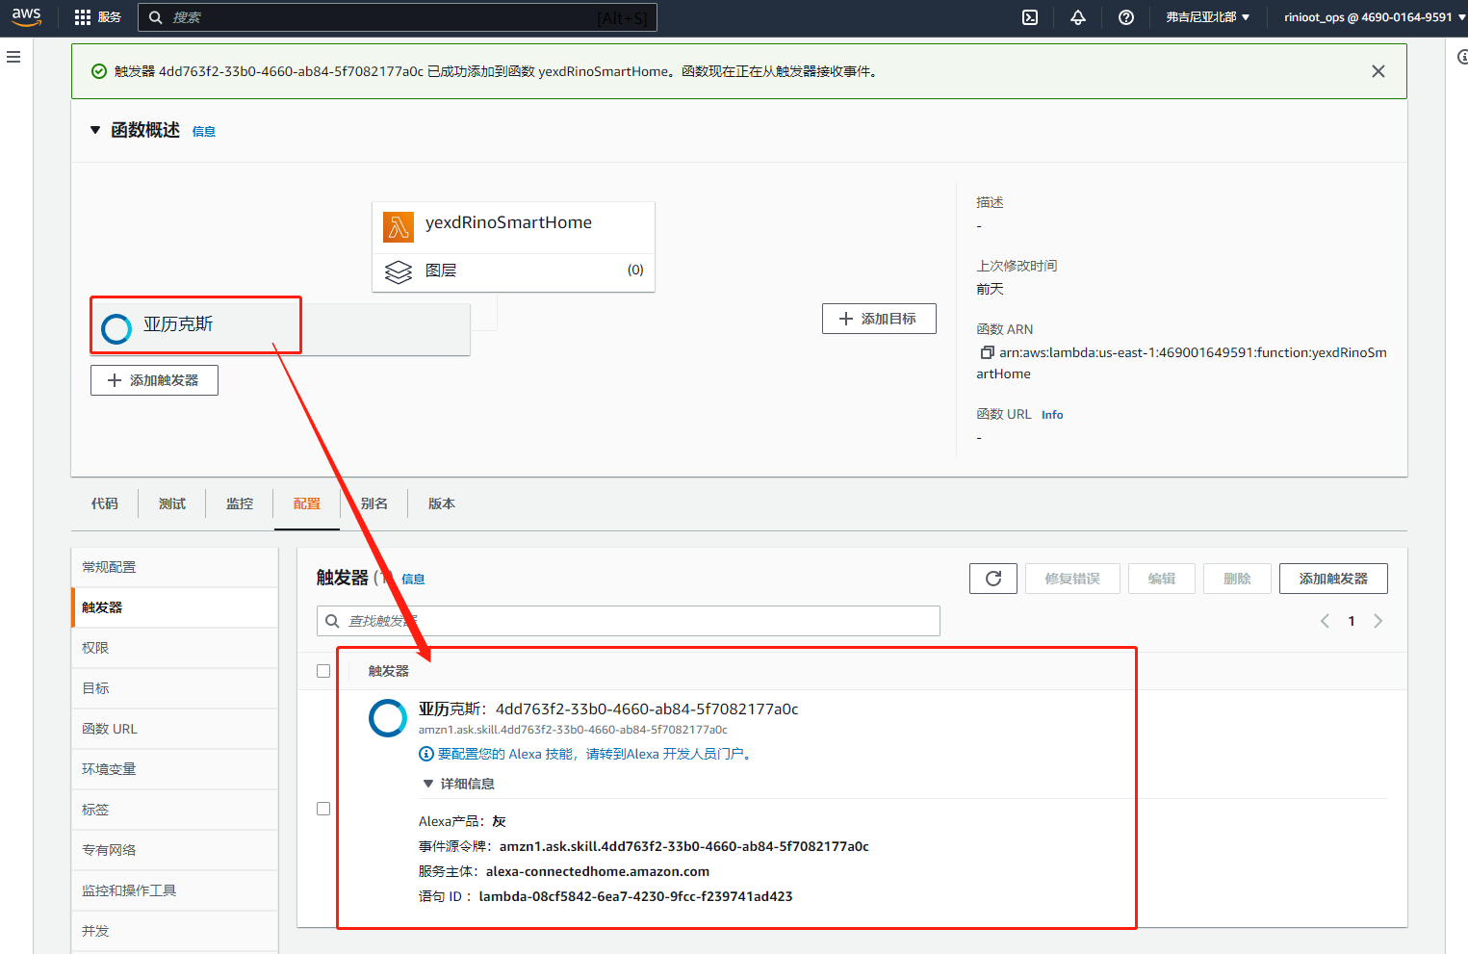Open 目标 in the side menu
Image resolution: width=1468 pixels, height=954 pixels.
coord(175,688)
